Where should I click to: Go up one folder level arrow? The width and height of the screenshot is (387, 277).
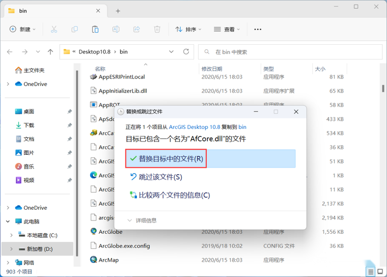50,52
